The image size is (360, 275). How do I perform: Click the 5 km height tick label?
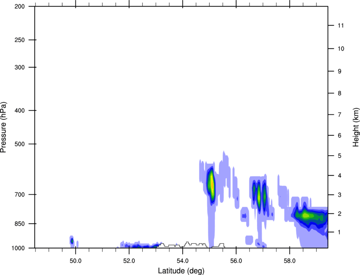tap(339, 156)
